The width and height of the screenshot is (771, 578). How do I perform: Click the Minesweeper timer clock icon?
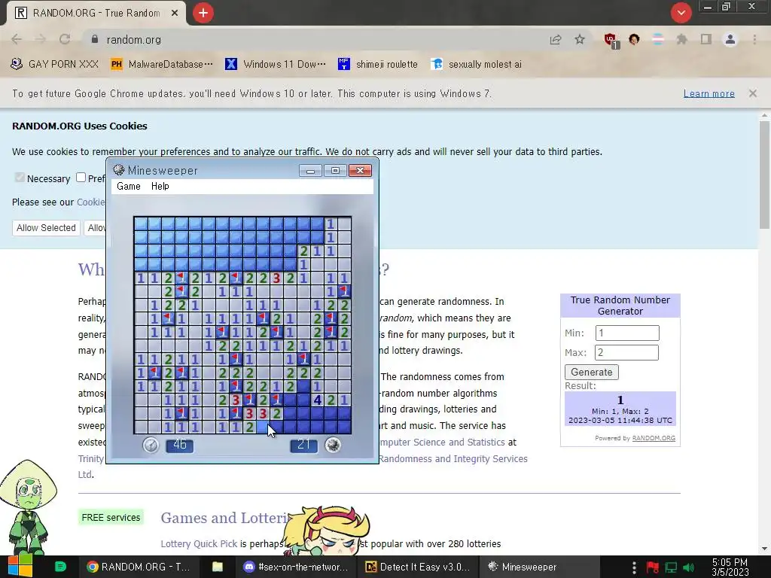coord(151,445)
